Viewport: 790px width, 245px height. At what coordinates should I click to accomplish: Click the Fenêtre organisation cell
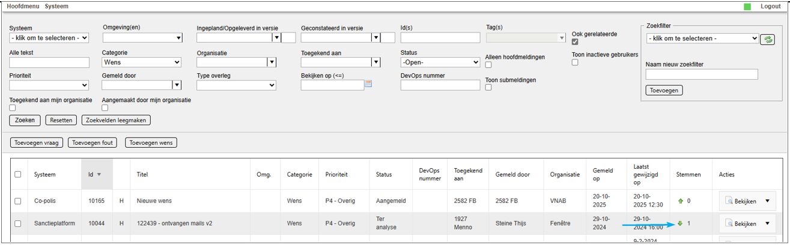(x=561, y=224)
